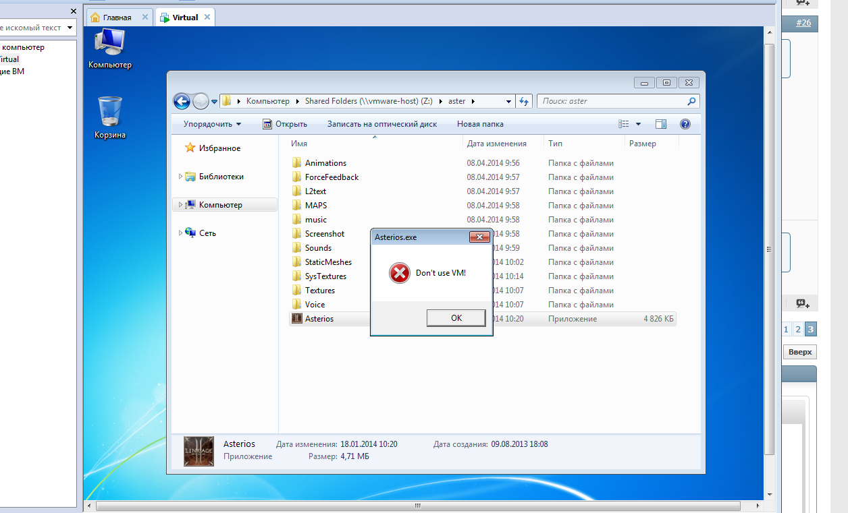Expand the address bar history dropdown

(x=509, y=102)
